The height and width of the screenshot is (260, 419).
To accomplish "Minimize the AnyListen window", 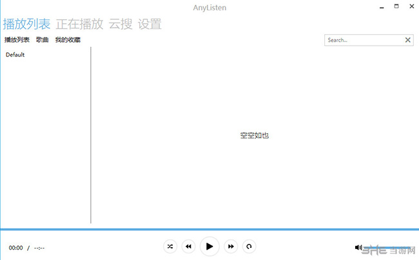I will click(x=382, y=7).
